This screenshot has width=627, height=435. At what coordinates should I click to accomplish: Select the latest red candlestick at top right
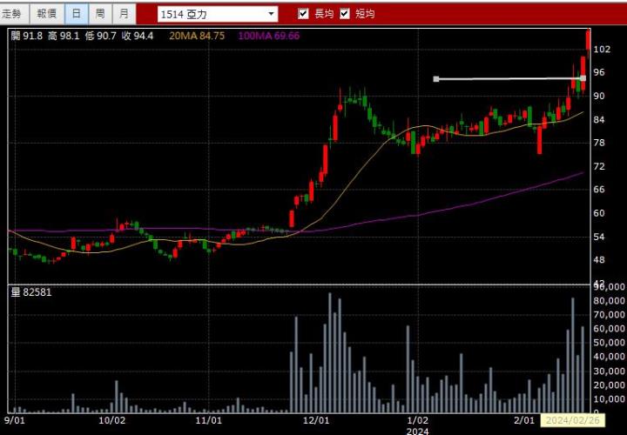pyautogui.click(x=589, y=39)
